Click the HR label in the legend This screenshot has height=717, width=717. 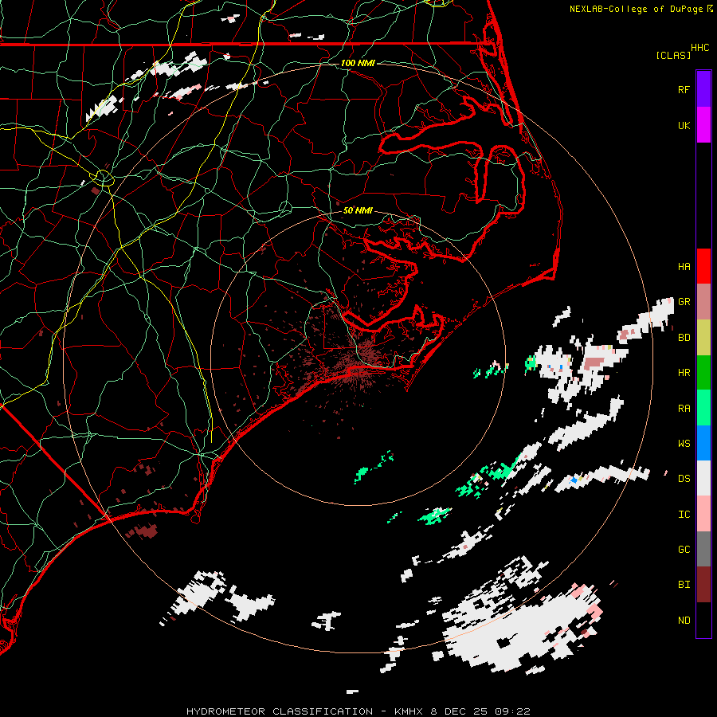[684, 373]
